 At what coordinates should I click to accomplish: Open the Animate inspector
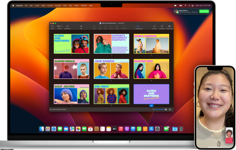click(x=162, y=27)
